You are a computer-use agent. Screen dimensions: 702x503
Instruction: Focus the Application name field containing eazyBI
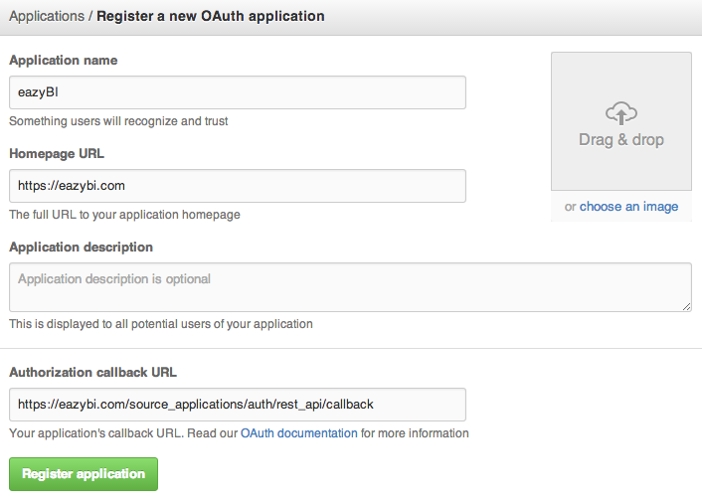pyautogui.click(x=238, y=92)
